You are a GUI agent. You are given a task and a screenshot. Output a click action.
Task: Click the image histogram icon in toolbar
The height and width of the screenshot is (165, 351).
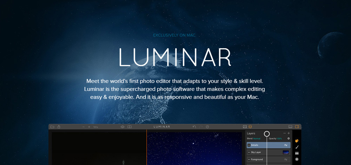[x=245, y=127]
